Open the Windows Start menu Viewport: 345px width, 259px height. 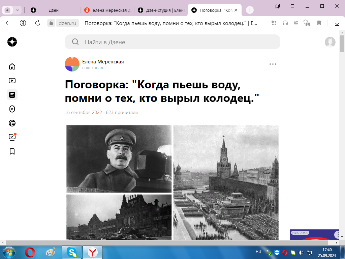[x=8, y=252]
